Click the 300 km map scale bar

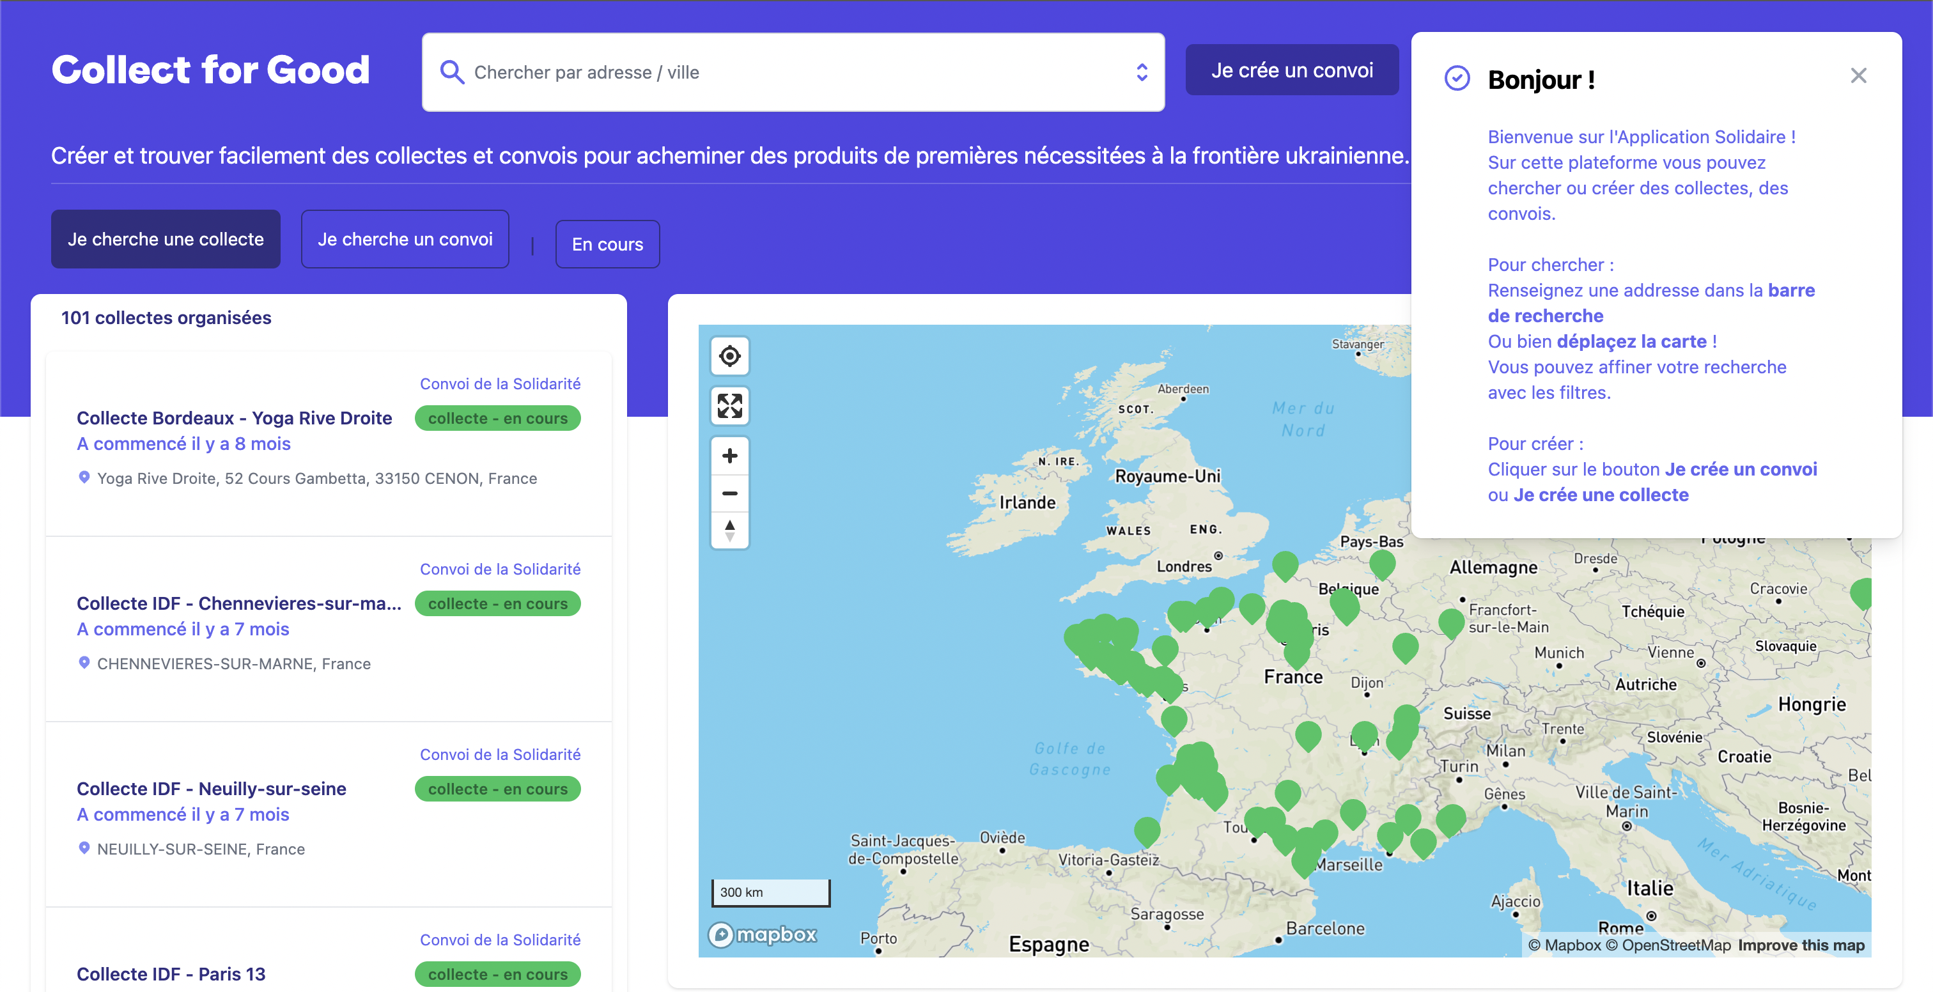pos(771,892)
